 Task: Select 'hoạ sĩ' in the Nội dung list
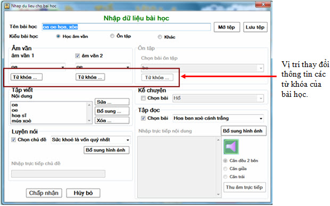[19, 116]
